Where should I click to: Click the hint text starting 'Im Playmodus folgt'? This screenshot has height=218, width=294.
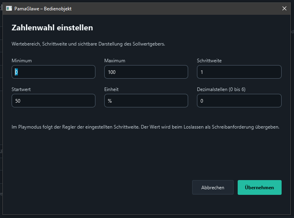[145, 127]
